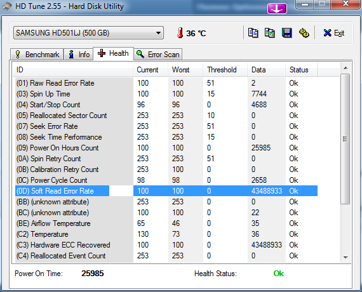Image resolution: width=362 pixels, height=292 pixels.
Task: Select the (0B) Calibration Retry Count row
Action: click(x=166, y=169)
